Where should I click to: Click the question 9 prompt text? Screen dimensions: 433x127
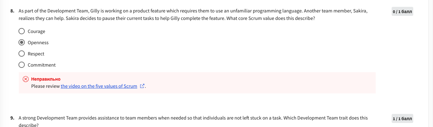(x=193, y=121)
